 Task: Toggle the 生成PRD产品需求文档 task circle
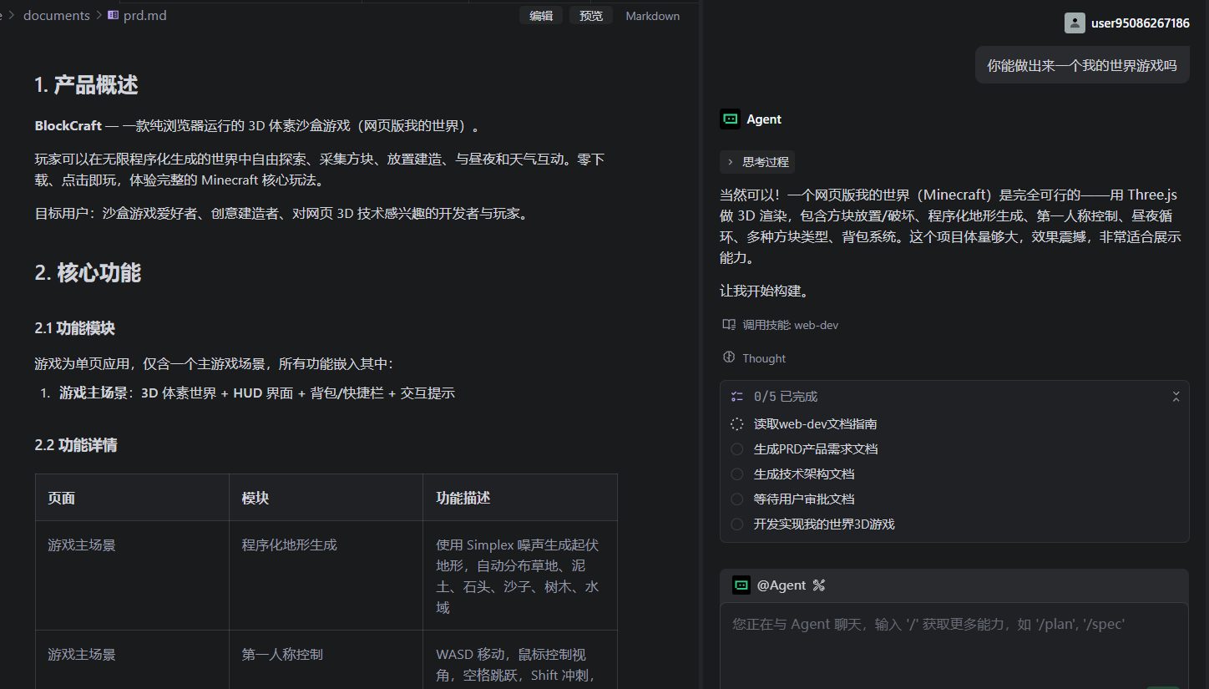pos(736,448)
